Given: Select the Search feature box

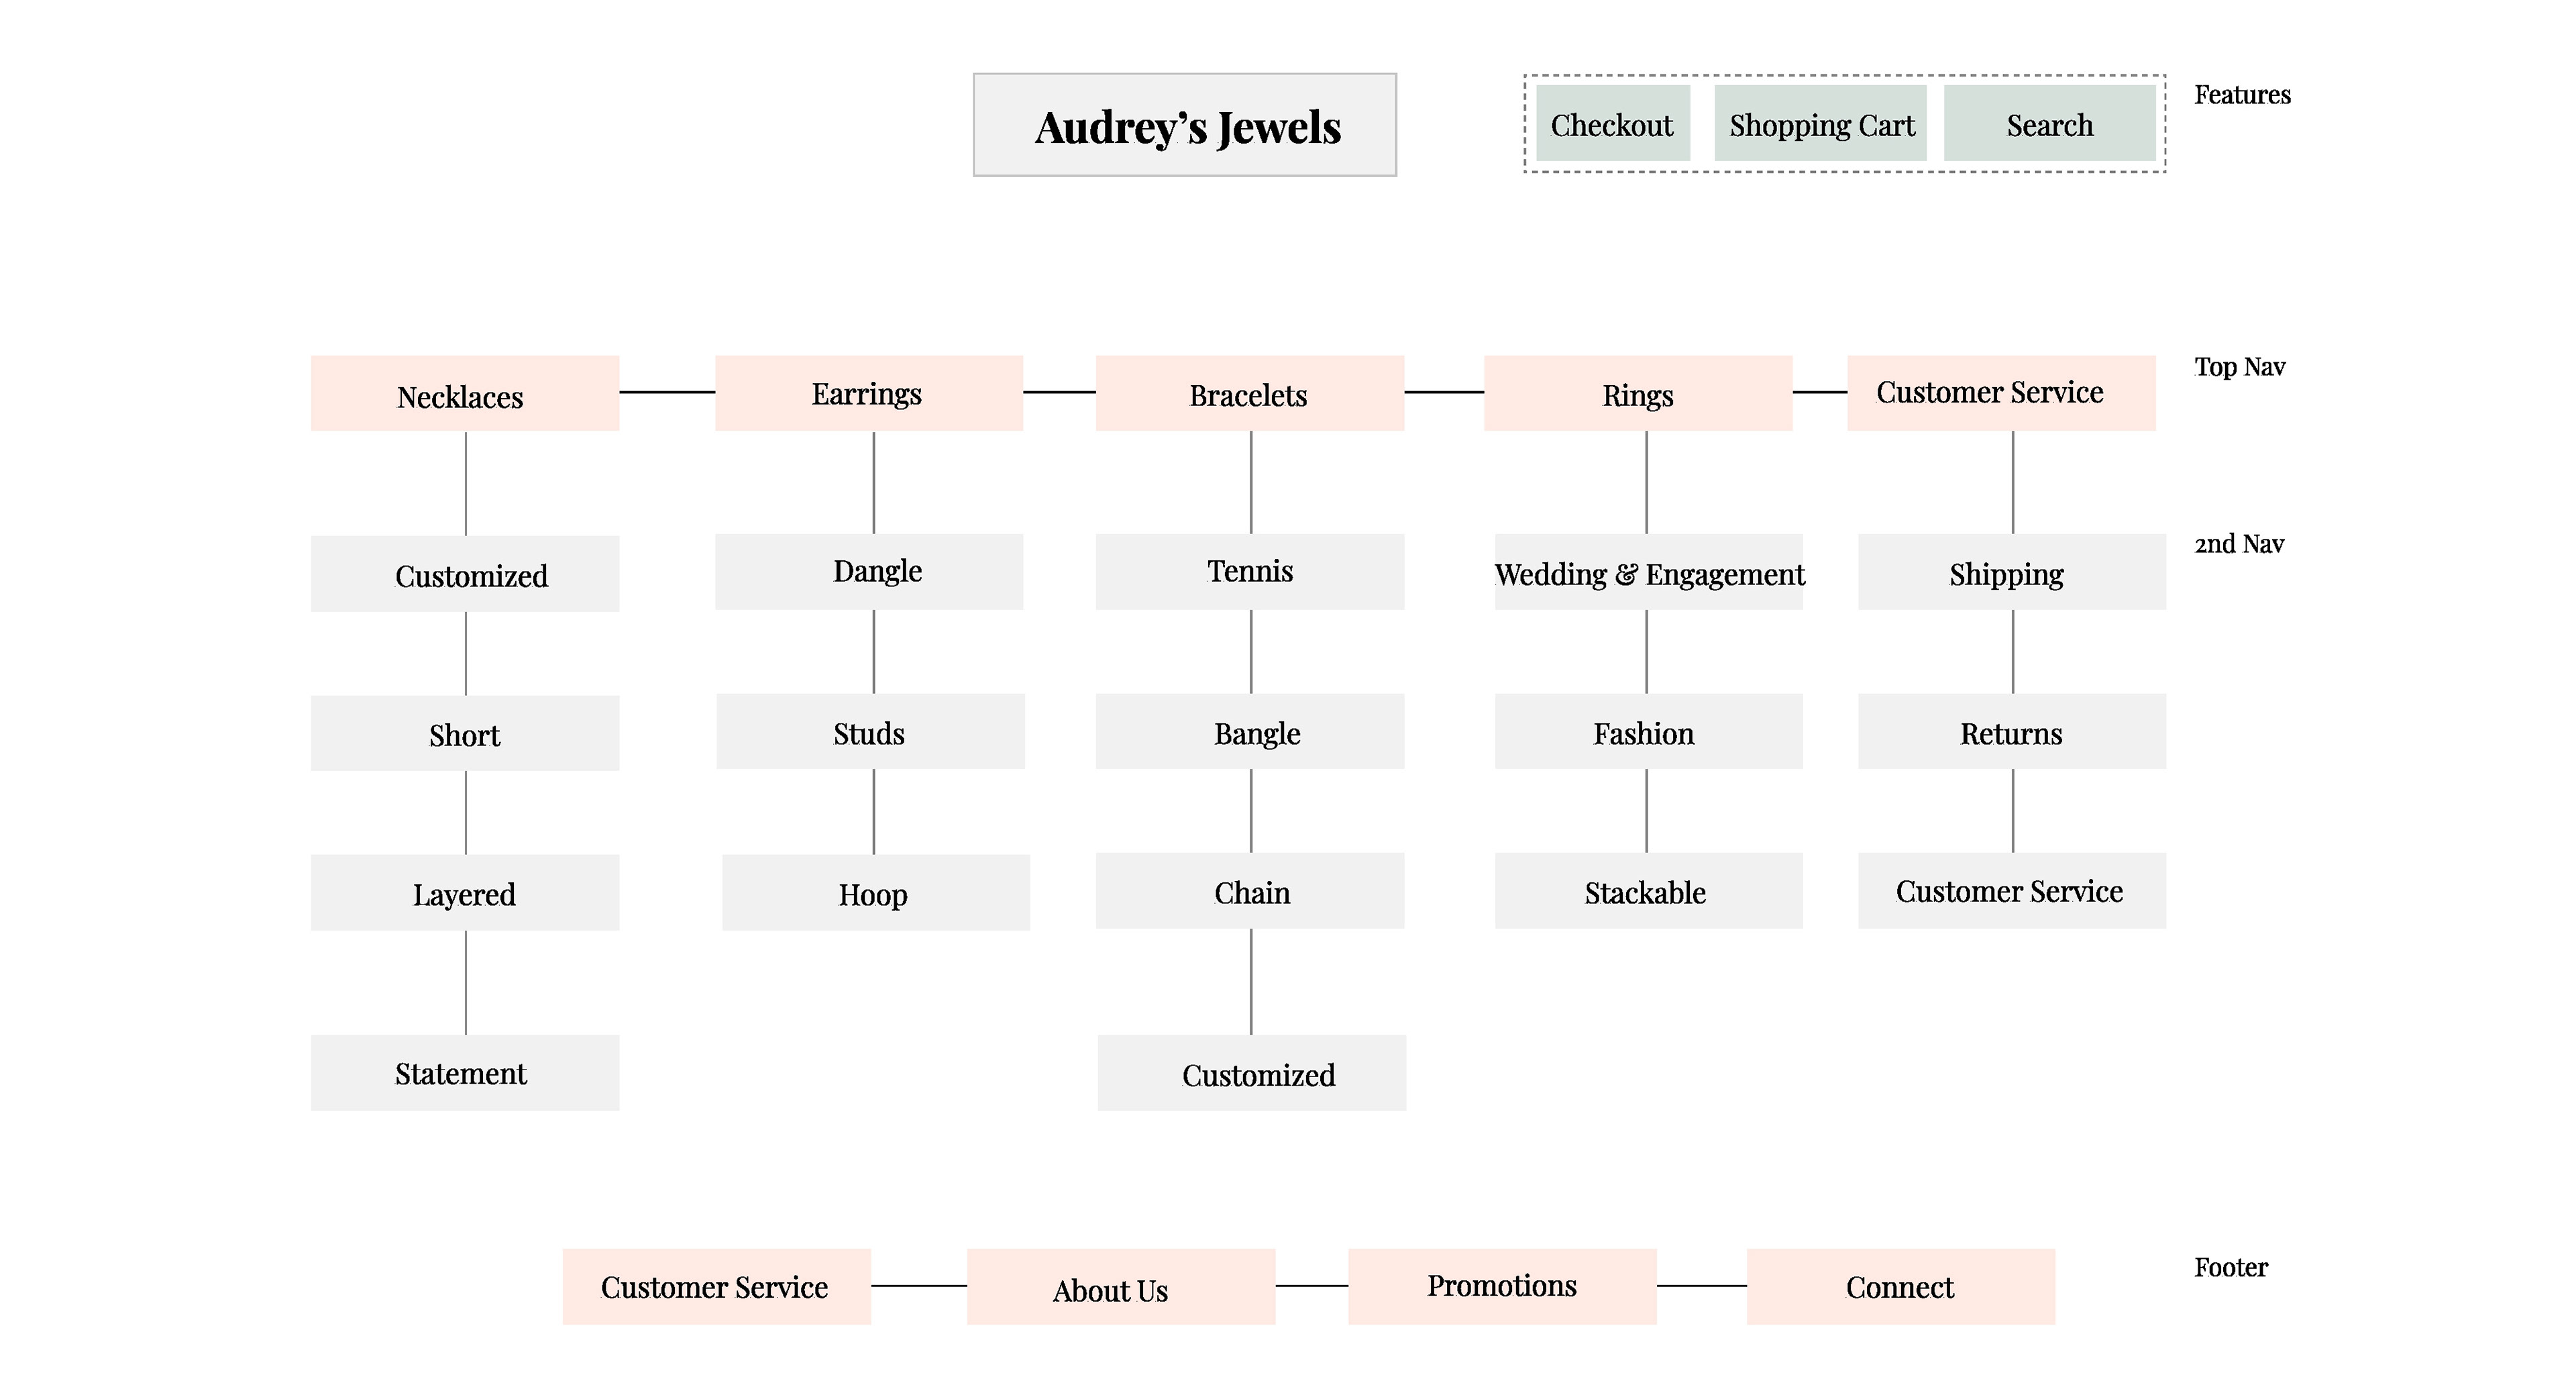Looking at the screenshot, I should pos(2049,124).
